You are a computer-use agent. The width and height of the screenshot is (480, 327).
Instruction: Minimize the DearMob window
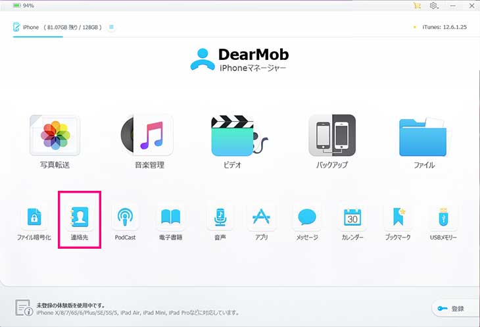[x=453, y=6]
